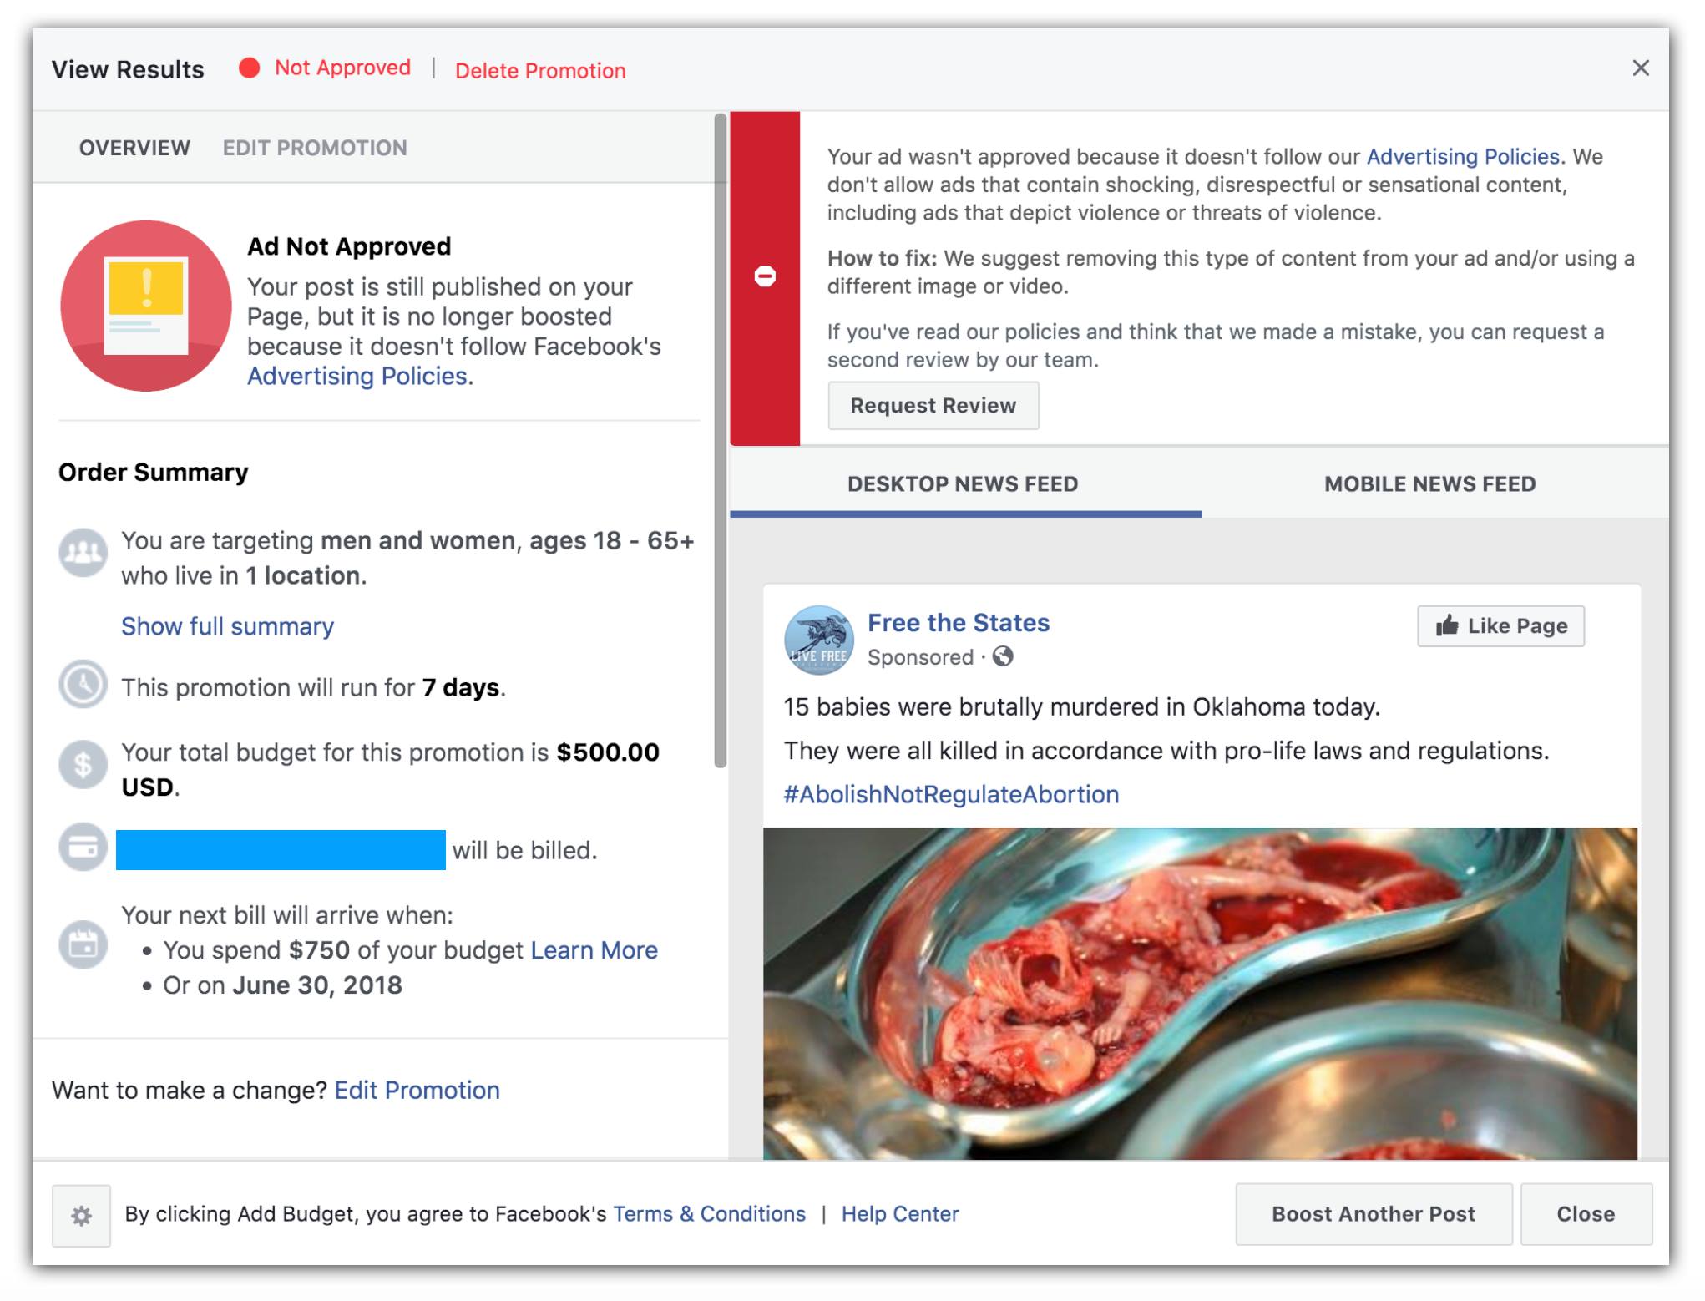Click the Free the States profile picture
Screen dimensions: 1705x1301
818,640
